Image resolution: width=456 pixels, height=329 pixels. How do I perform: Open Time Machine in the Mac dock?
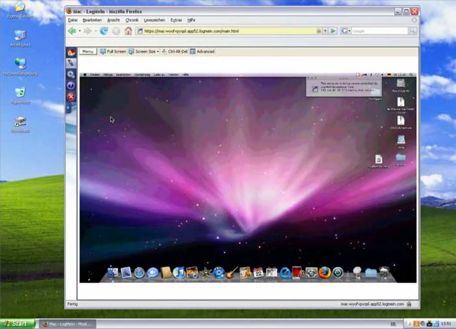point(338,273)
